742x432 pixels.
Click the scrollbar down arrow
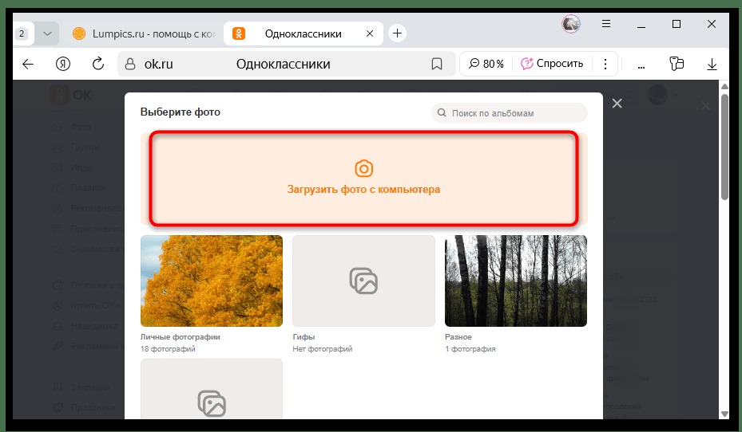[x=724, y=414]
